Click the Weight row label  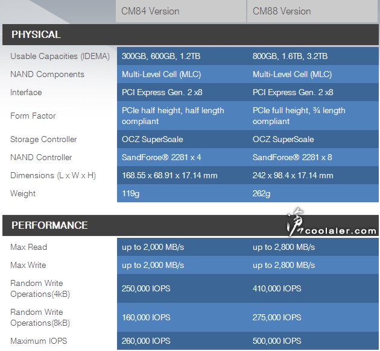pyautogui.click(x=23, y=193)
